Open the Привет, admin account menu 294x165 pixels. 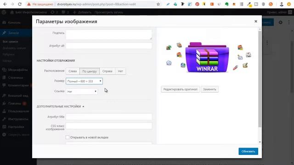point(279,12)
